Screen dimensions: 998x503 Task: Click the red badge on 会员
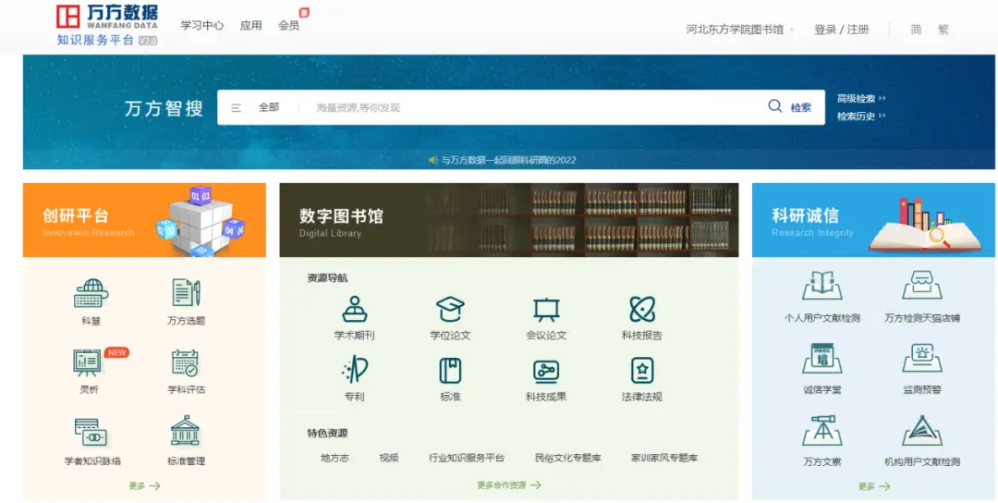304,12
